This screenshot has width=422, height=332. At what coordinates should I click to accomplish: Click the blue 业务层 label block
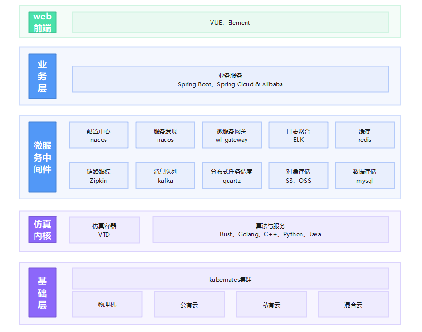42,76
